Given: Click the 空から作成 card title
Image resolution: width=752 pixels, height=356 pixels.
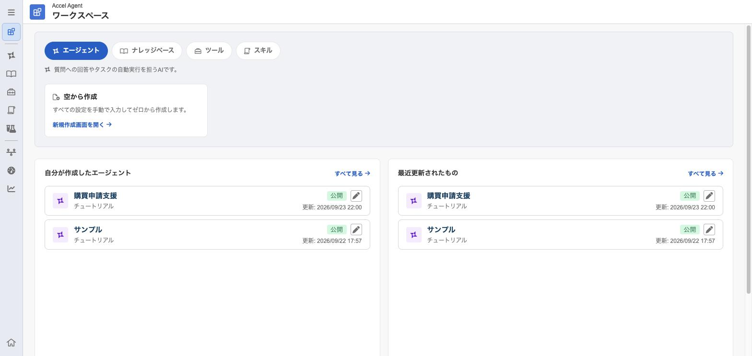Looking at the screenshot, I should 80,97.
